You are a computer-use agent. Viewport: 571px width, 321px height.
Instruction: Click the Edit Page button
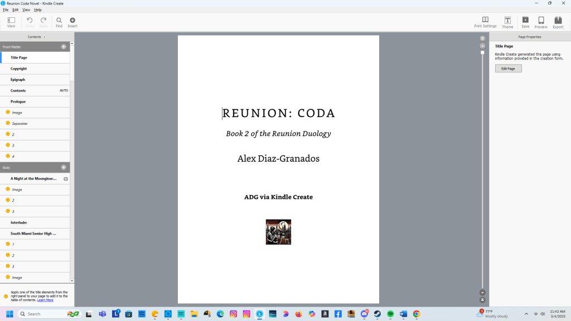(x=507, y=68)
